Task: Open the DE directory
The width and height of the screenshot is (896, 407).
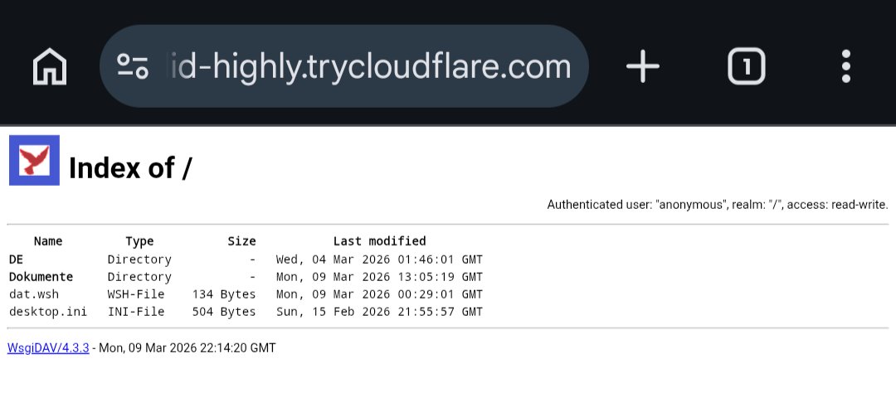Action: click(x=17, y=259)
